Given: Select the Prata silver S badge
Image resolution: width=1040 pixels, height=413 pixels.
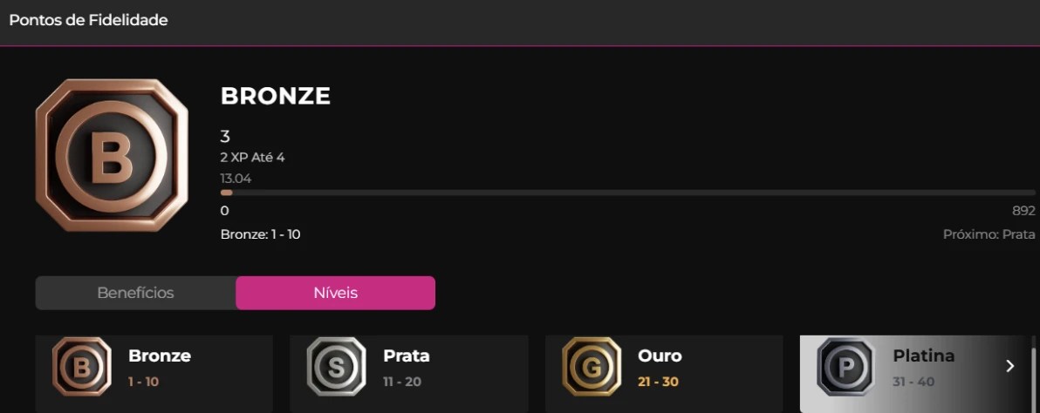Looking at the screenshot, I should click(336, 367).
